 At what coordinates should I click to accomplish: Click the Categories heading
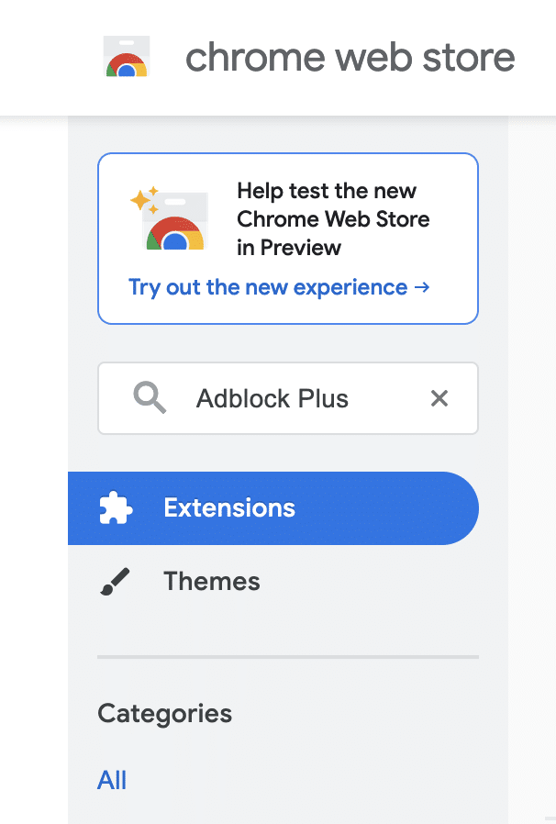point(164,713)
